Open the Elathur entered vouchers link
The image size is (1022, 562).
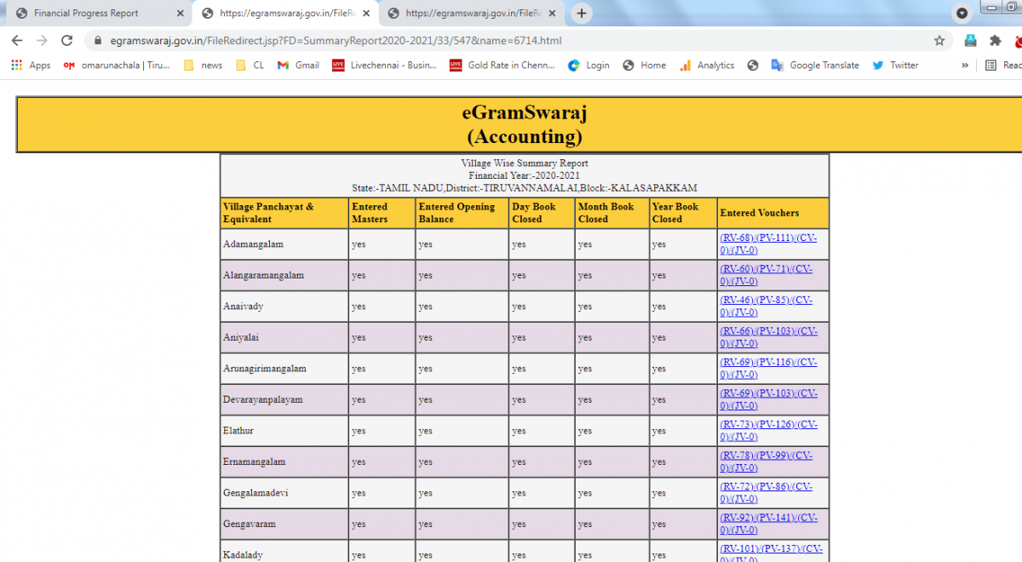pyautogui.click(x=767, y=425)
